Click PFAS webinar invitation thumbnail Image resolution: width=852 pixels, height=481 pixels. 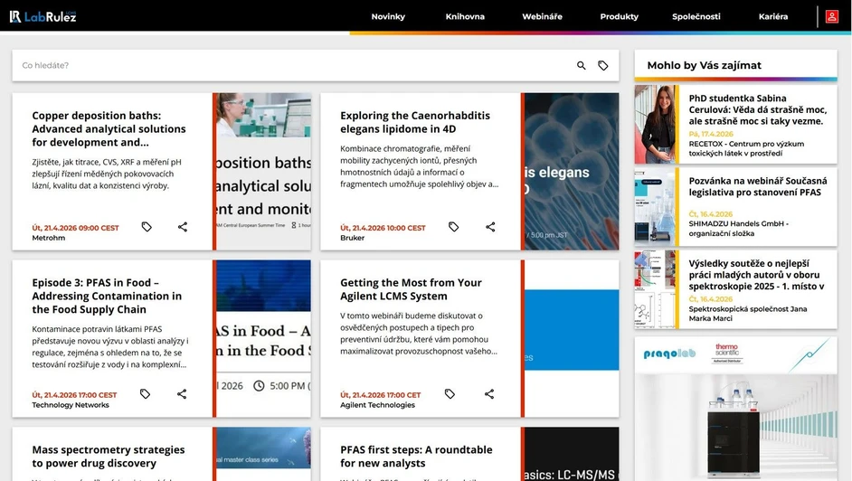click(657, 207)
